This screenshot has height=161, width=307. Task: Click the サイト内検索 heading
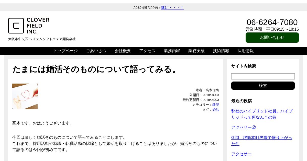click(244, 66)
